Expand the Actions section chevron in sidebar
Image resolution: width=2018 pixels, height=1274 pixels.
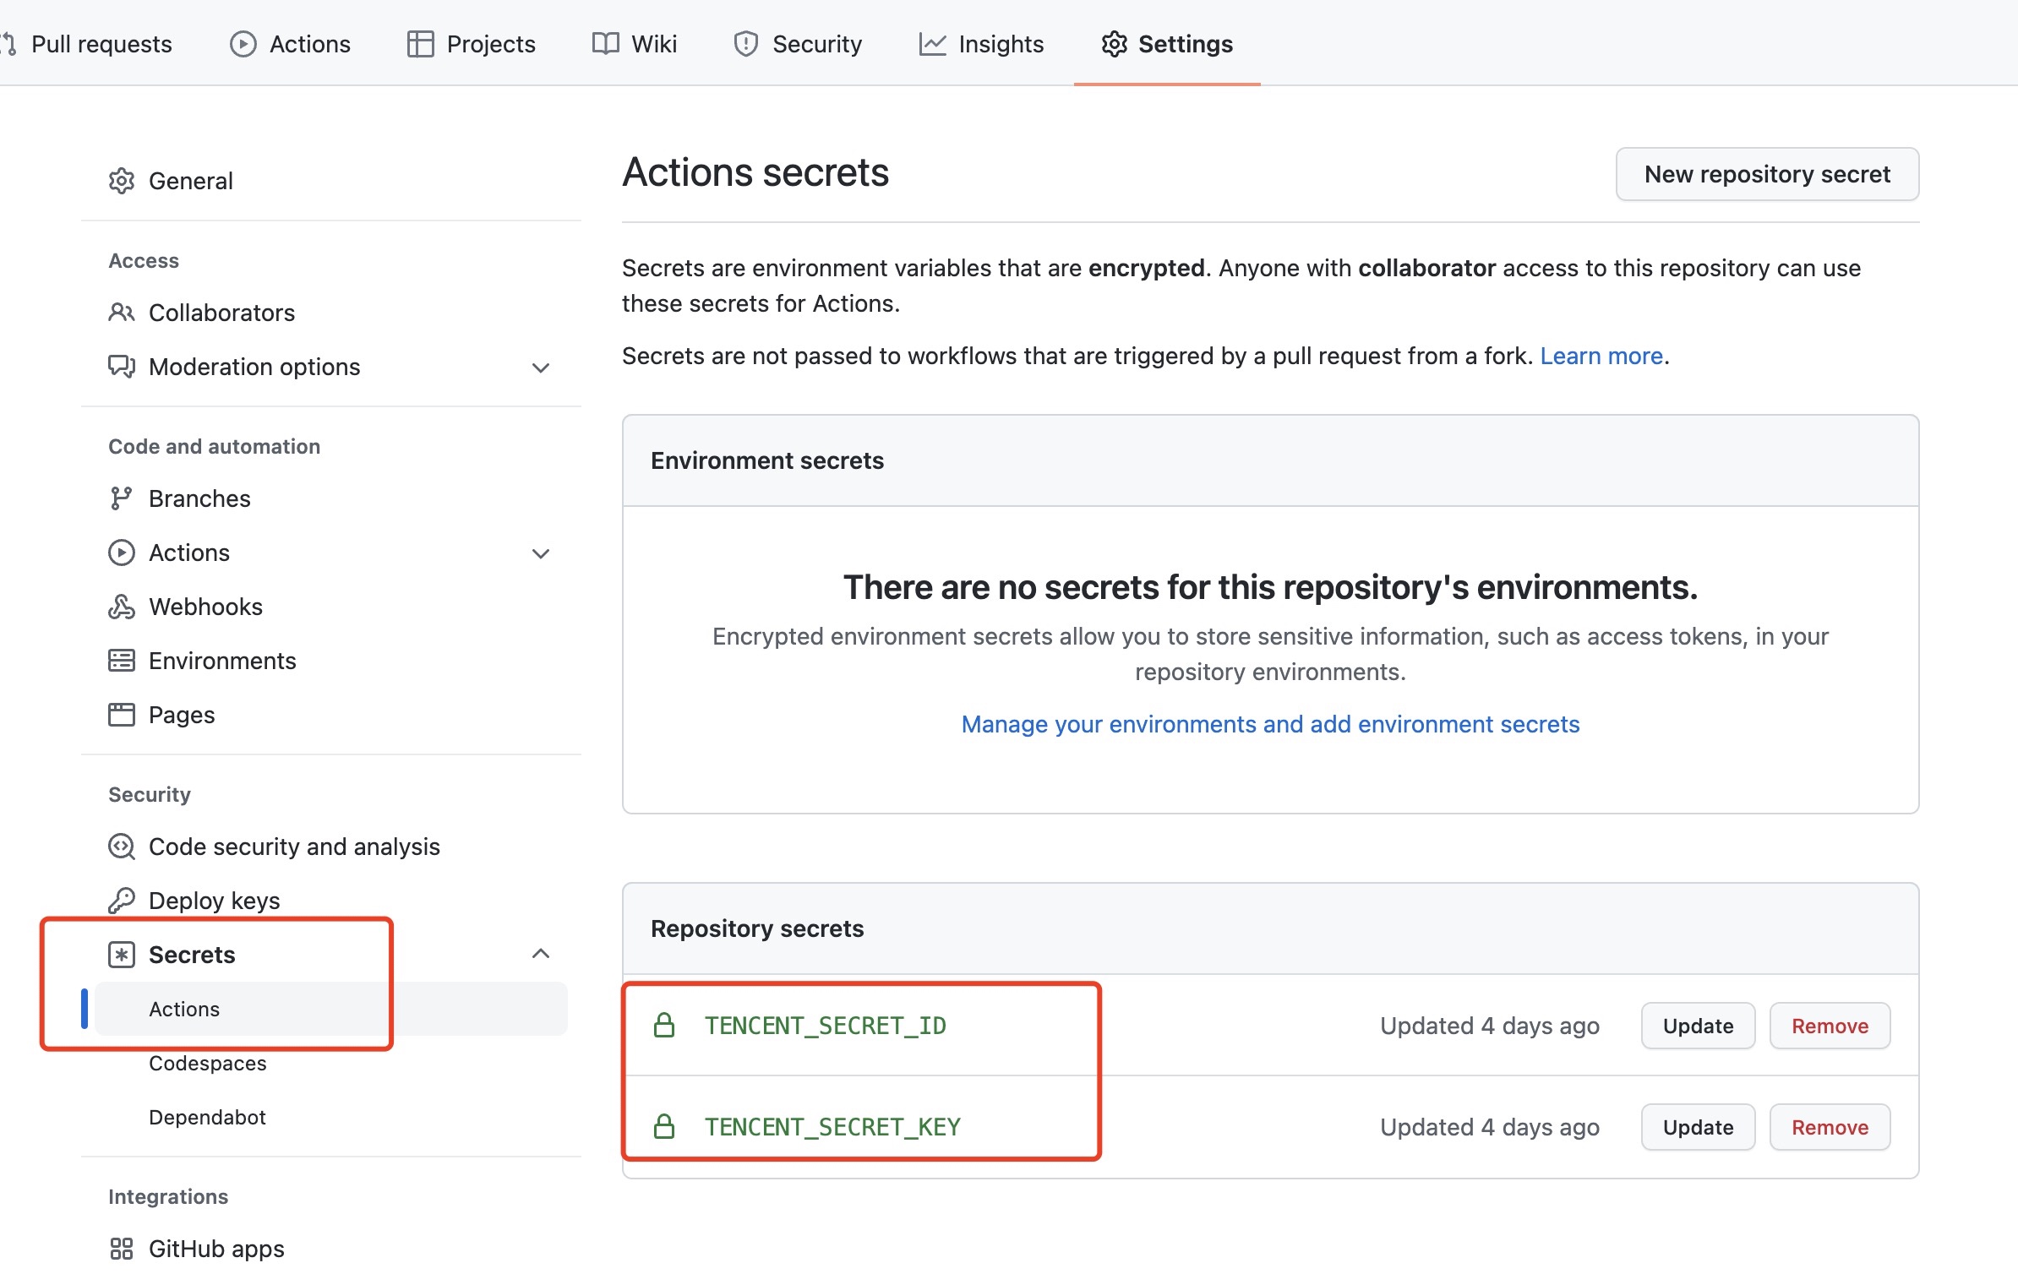(541, 553)
